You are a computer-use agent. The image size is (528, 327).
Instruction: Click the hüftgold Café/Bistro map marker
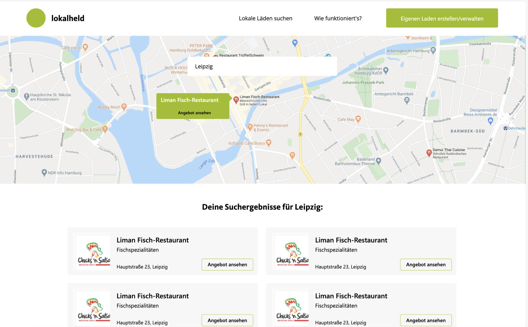[269, 143]
